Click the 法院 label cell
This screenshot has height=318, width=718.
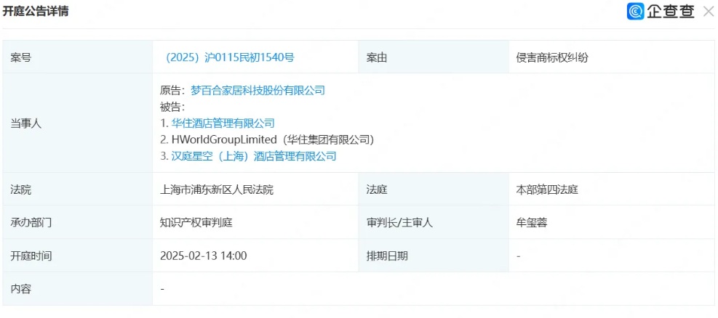77,189
